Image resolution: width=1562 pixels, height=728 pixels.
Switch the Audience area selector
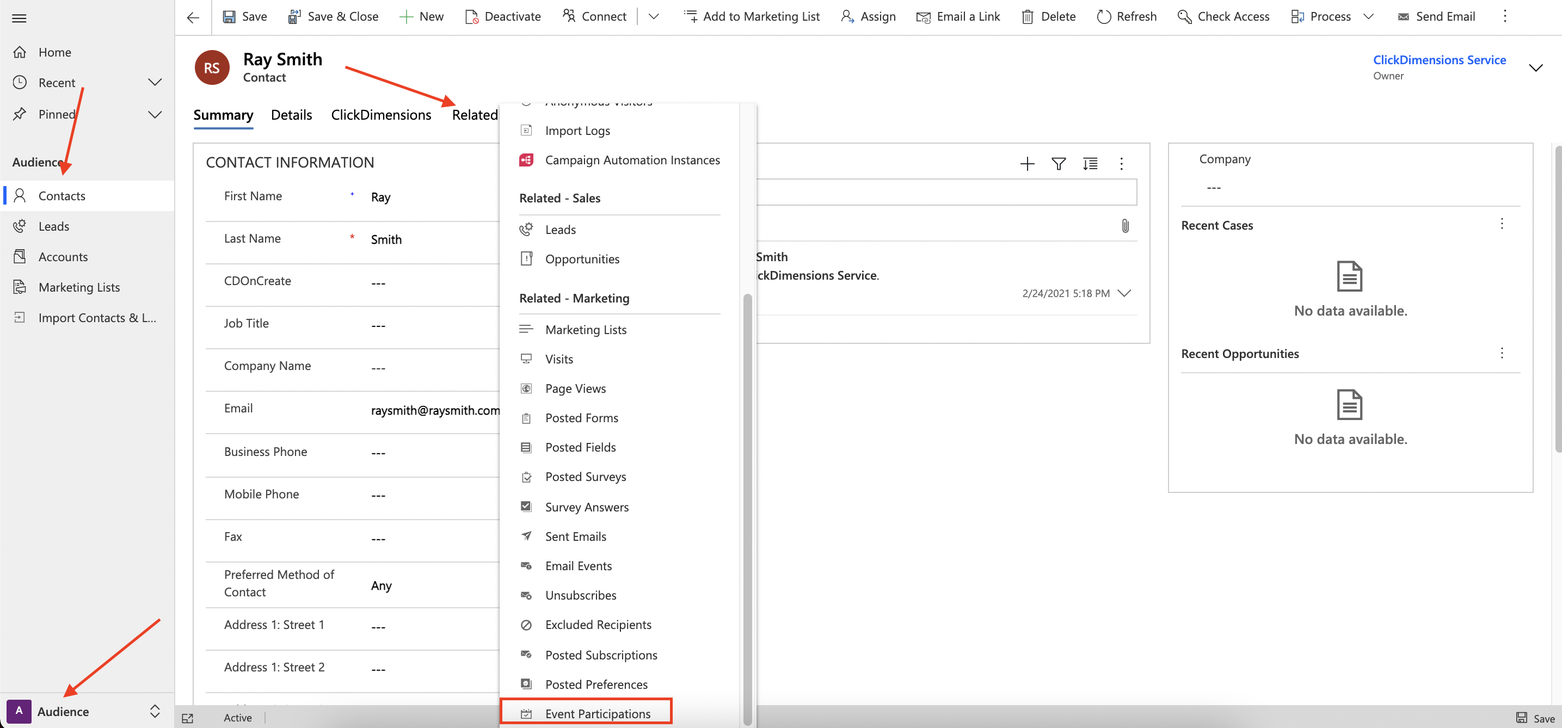click(x=87, y=711)
